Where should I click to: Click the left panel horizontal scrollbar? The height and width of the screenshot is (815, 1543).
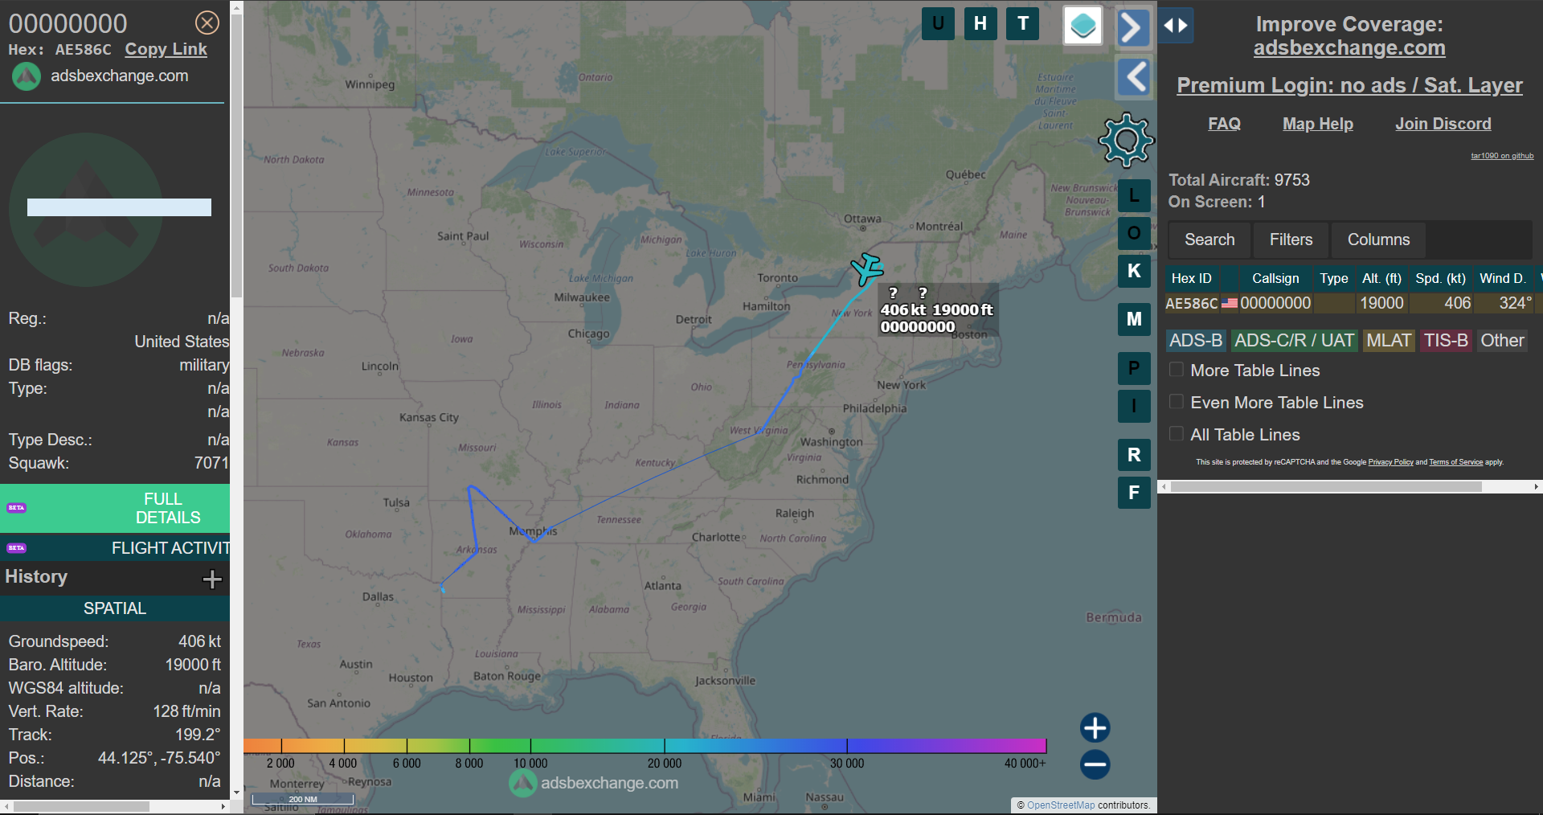[80, 806]
